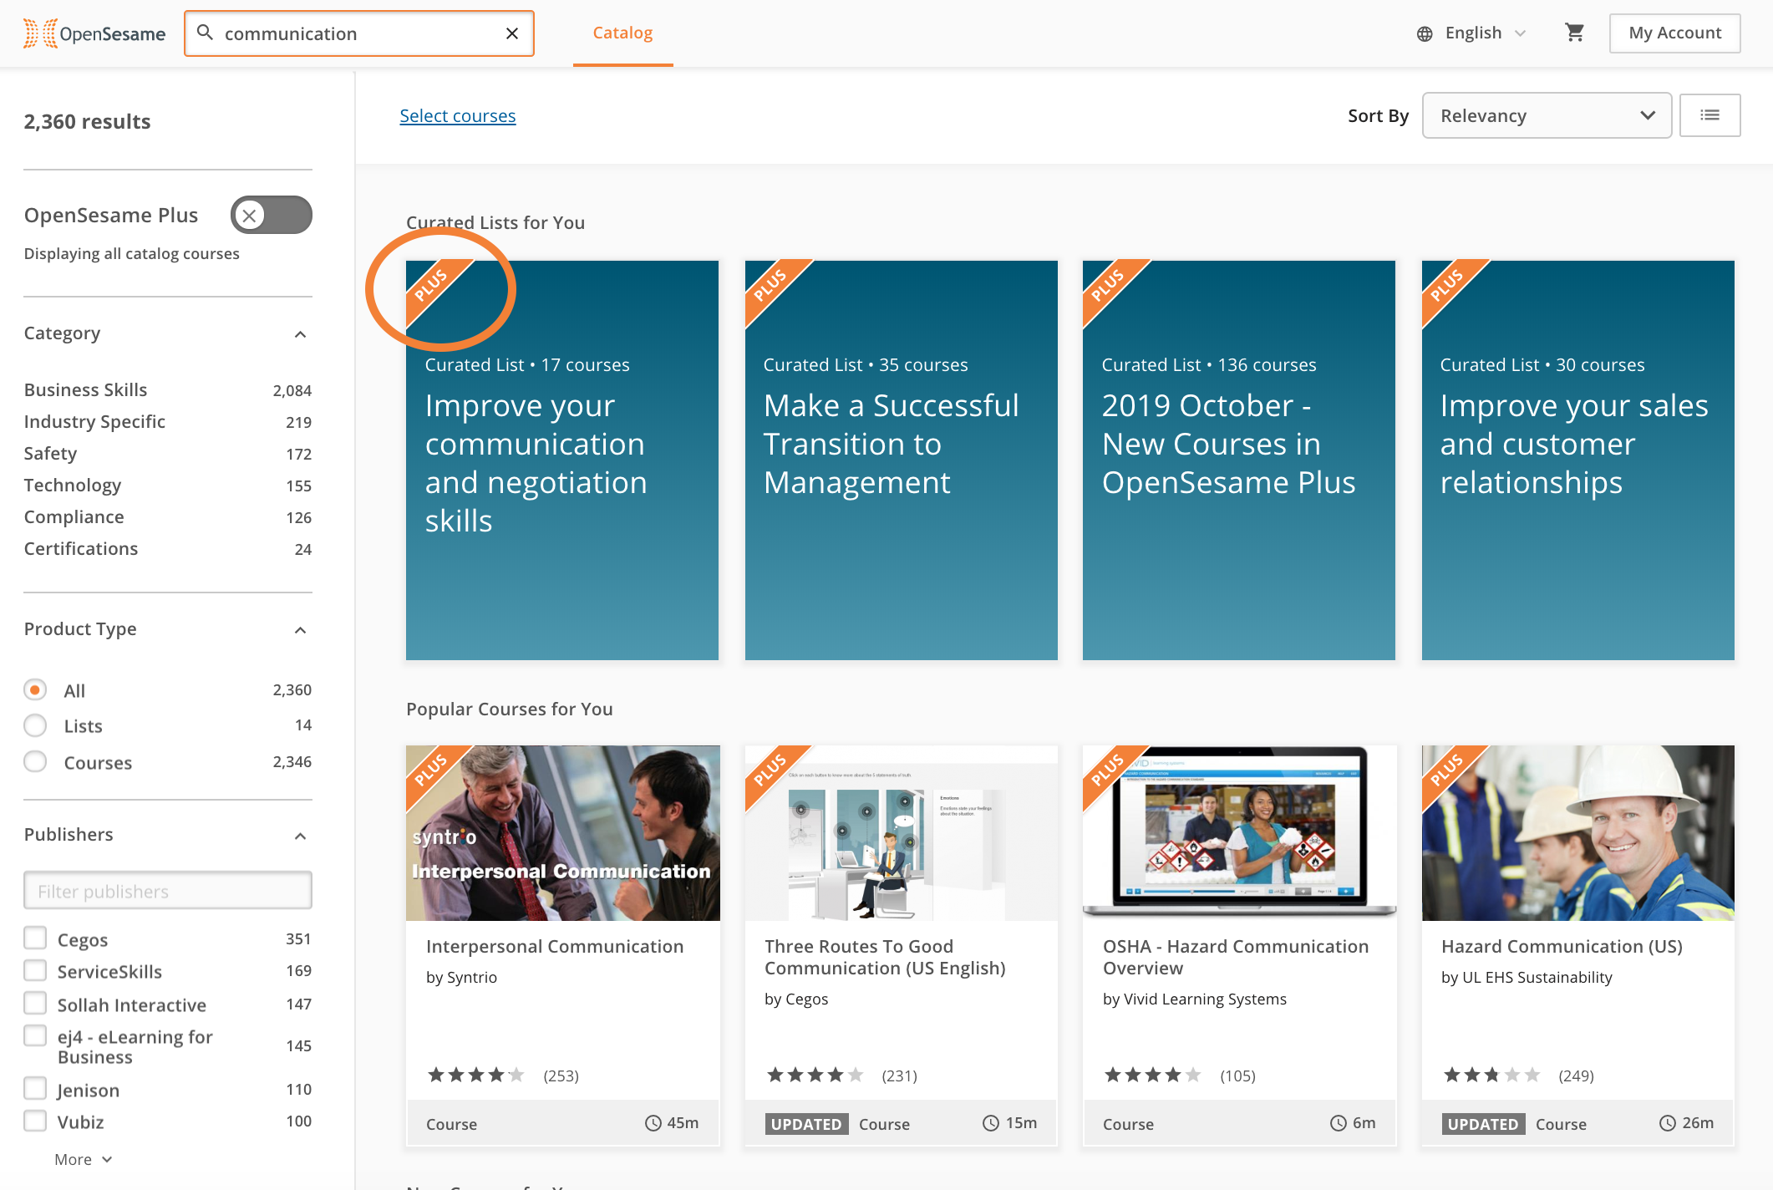This screenshot has height=1190, width=1773.
Task: Open Make a Successful Transition to Management list
Action: point(901,460)
